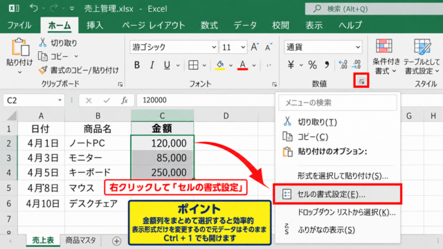Choose コピー(C) from context menu
Viewport: 443px width, 249px height.
coord(338,137)
